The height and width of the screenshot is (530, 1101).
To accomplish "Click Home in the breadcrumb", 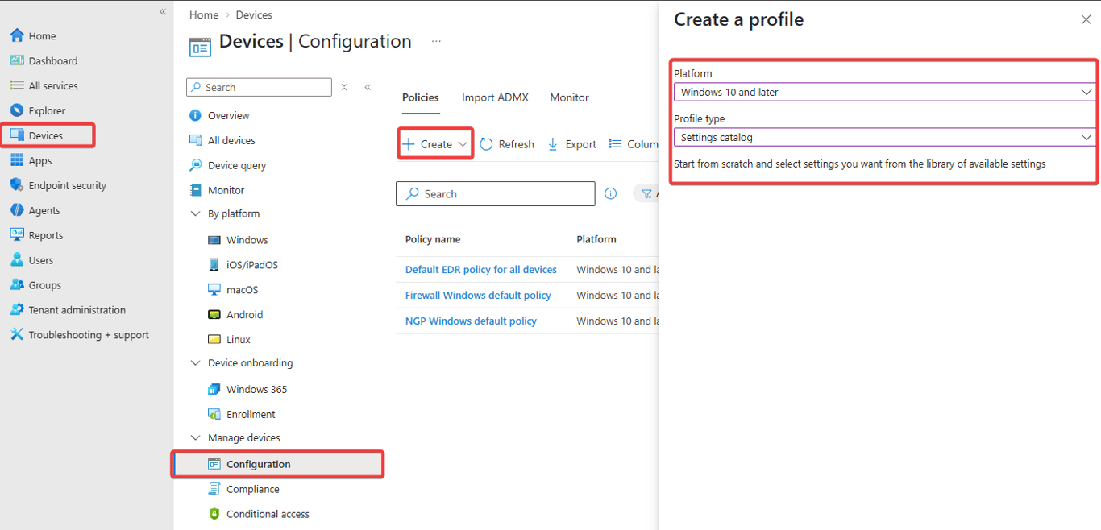I will (x=204, y=14).
